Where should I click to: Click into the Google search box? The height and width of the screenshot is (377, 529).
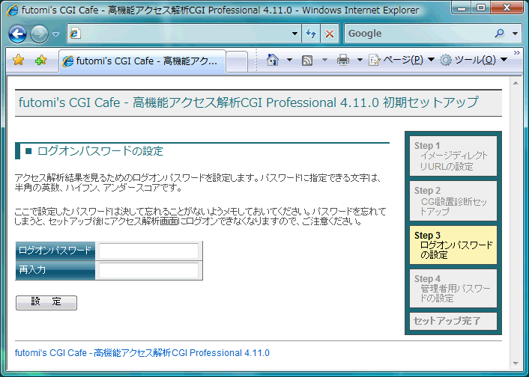418,34
